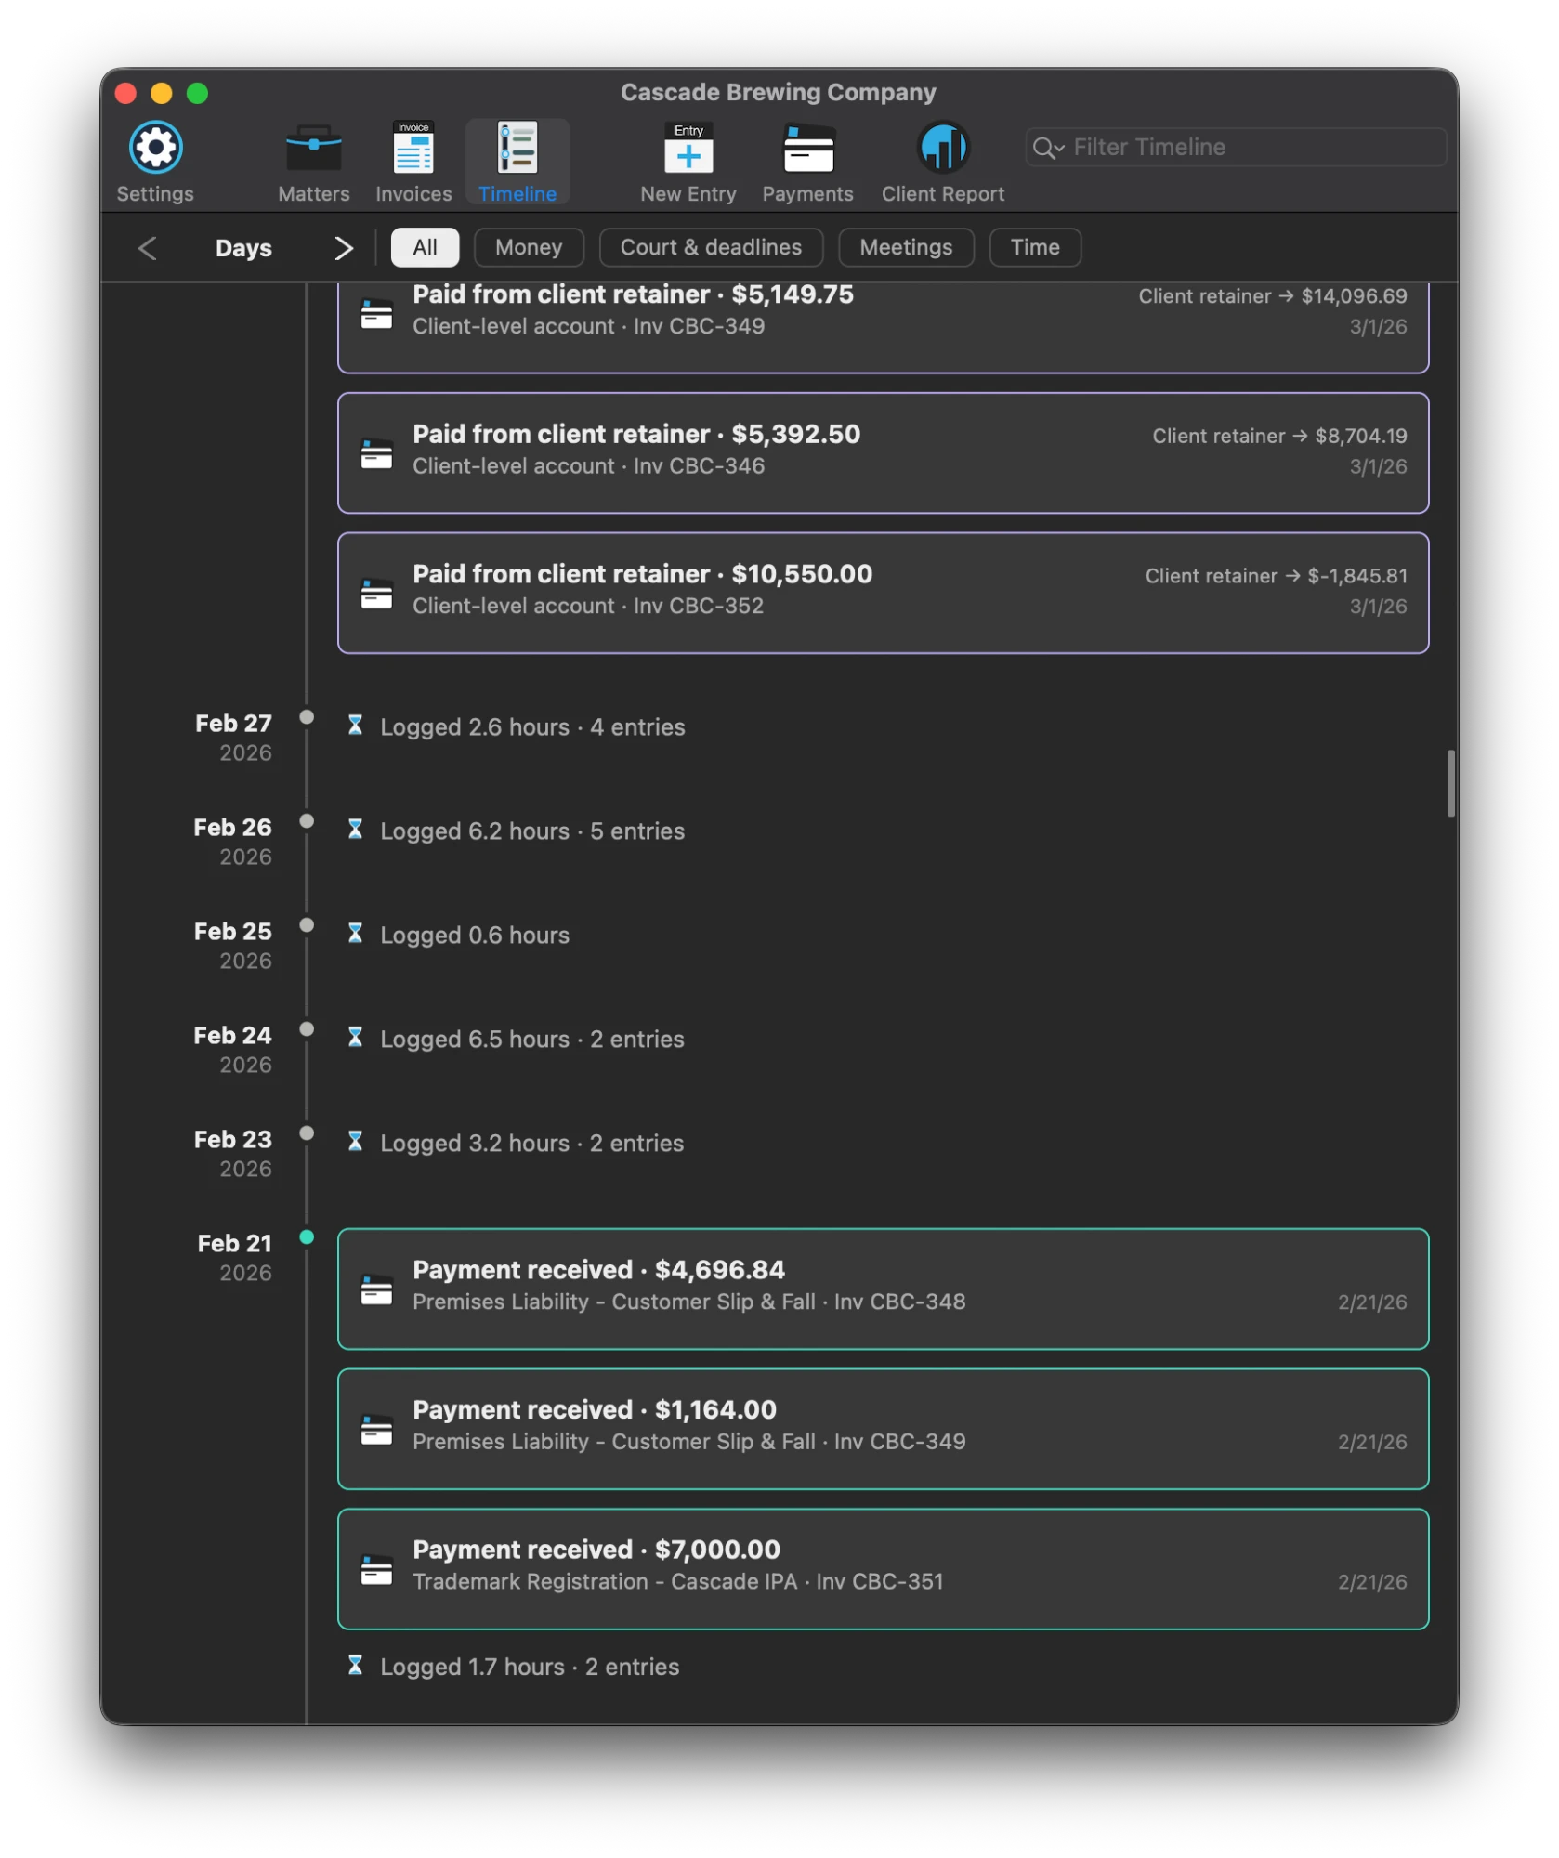Click 'Logged 6.5 hours · 2 entries'
The height and width of the screenshot is (1858, 1559).
(532, 1040)
